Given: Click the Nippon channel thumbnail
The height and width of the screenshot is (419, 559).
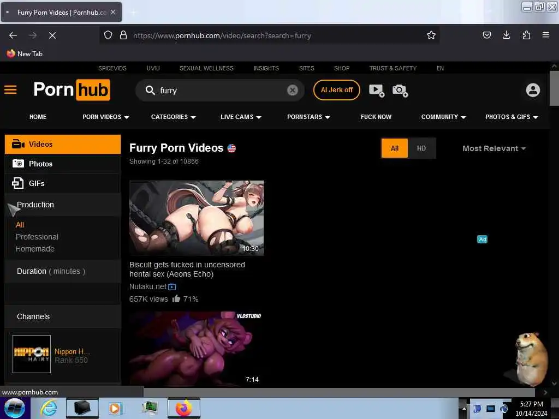Looking at the screenshot, I should click(x=31, y=354).
